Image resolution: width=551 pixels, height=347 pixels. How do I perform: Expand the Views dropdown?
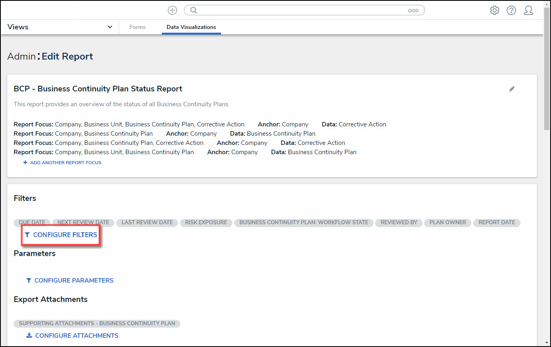click(60, 27)
